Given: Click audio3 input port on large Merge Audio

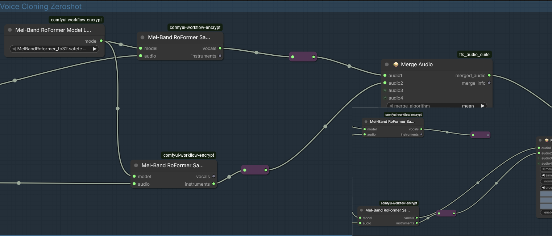Looking at the screenshot, I should [x=385, y=90].
